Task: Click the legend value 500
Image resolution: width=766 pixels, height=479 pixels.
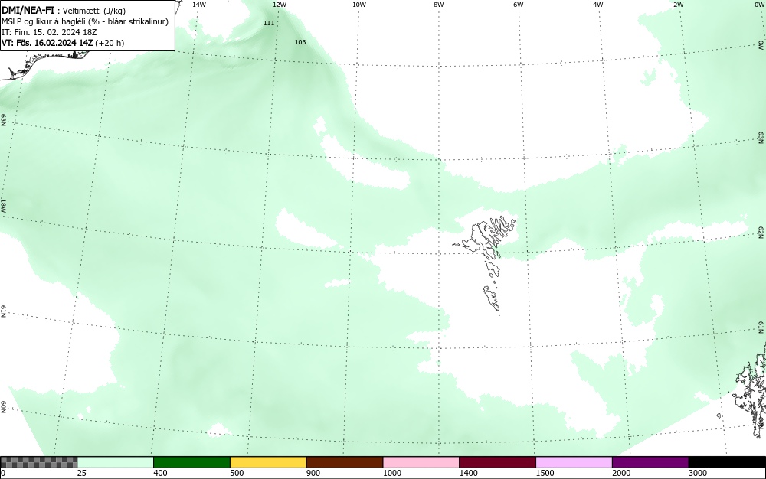Action: [x=237, y=473]
